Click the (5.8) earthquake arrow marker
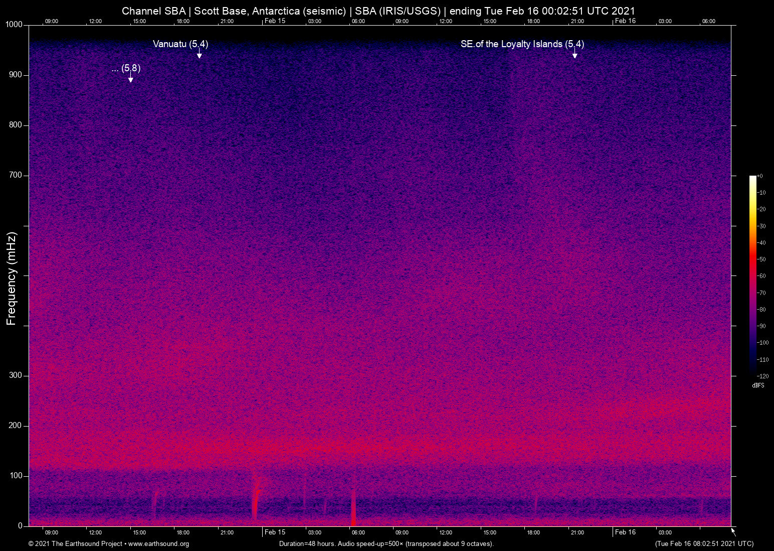 pyautogui.click(x=130, y=78)
